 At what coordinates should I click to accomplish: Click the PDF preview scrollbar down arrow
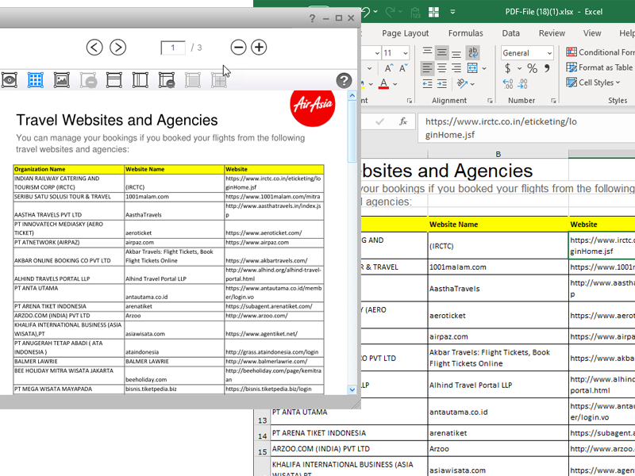[352, 390]
